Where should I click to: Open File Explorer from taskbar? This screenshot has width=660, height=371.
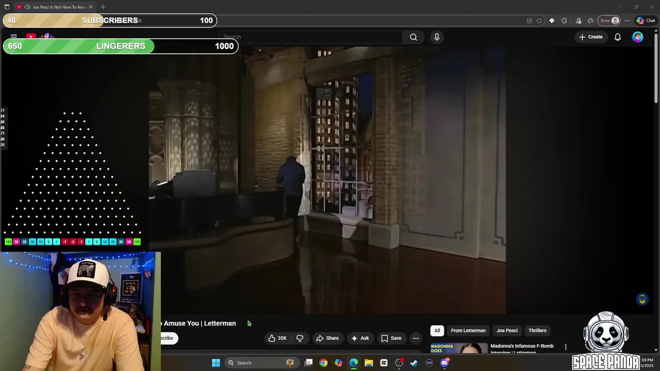click(369, 363)
